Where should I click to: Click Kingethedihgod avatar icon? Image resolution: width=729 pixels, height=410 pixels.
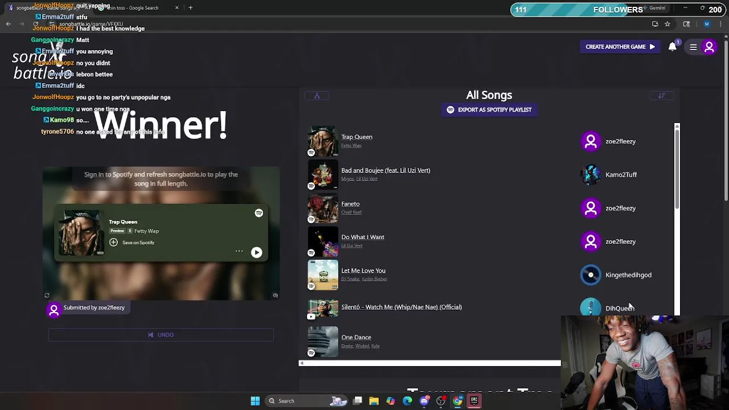pos(591,275)
